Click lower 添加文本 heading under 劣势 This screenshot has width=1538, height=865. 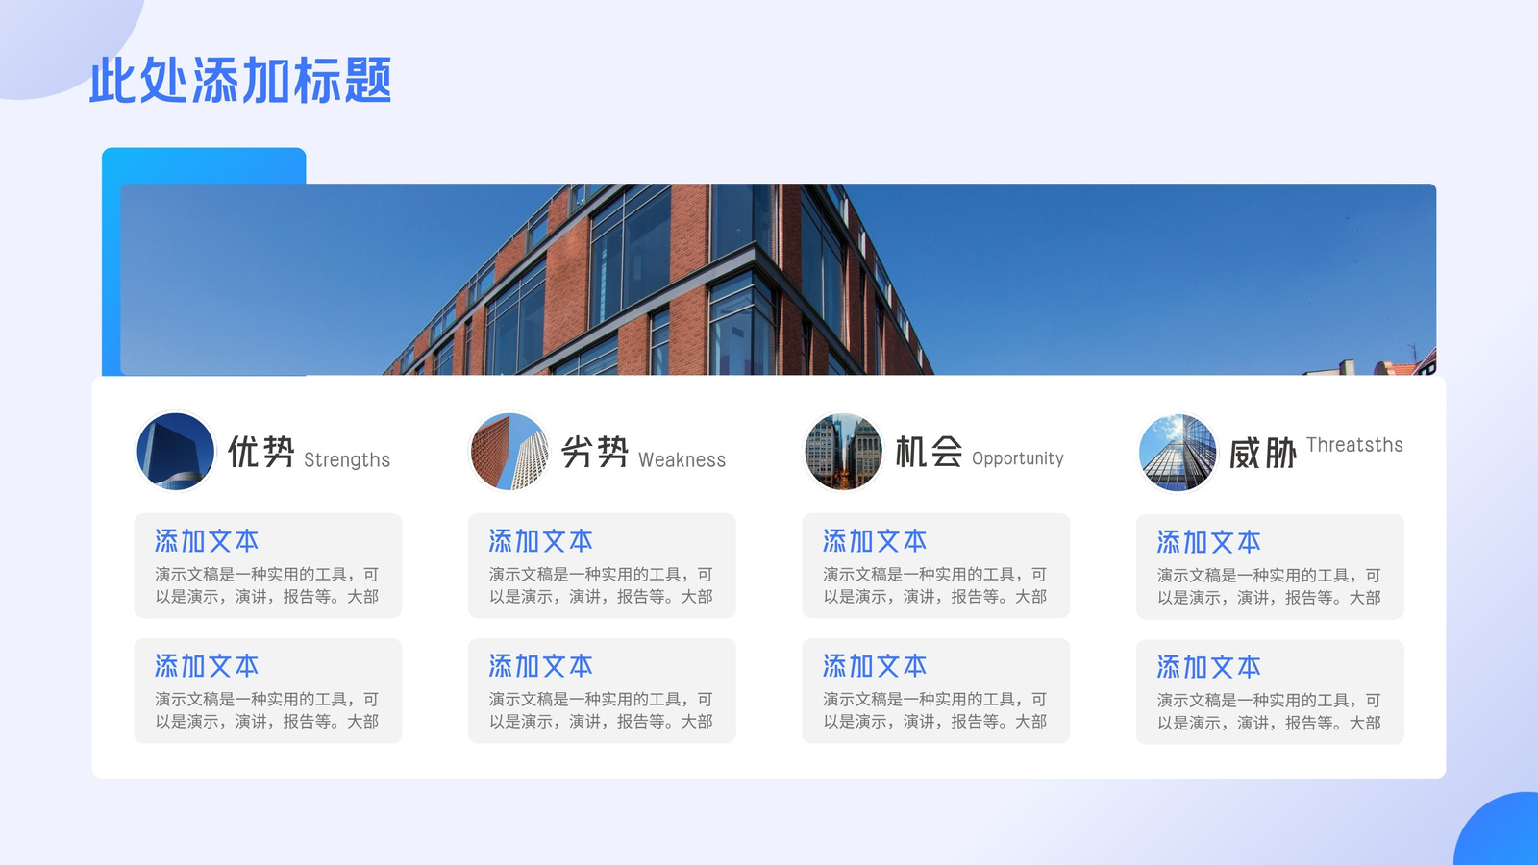point(541,666)
